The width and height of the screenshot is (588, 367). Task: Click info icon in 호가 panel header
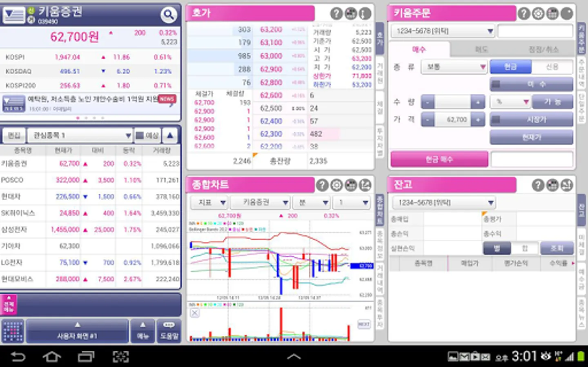[365, 13]
